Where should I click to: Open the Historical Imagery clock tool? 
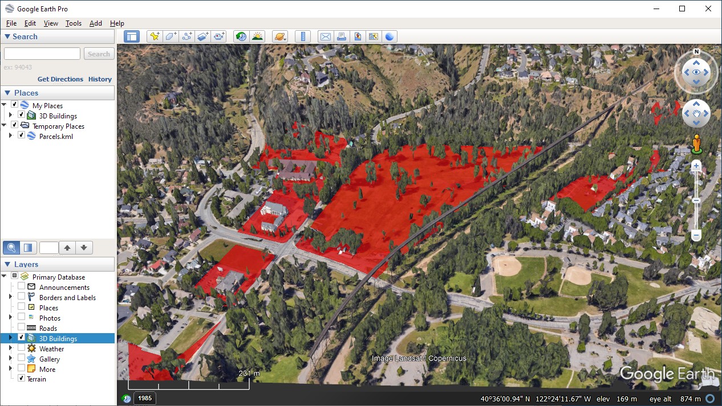point(241,36)
